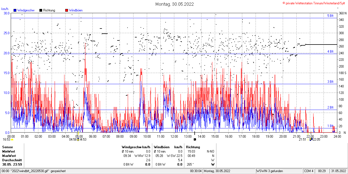Click the 15.0 value on left axis

tap(6, 73)
